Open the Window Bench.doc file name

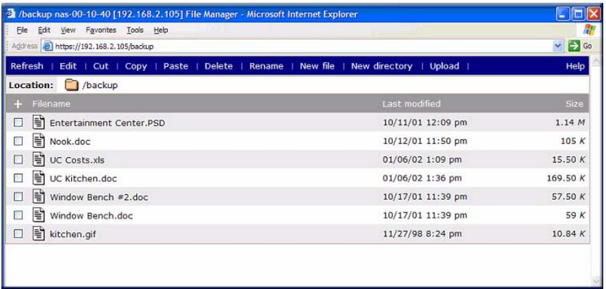coord(91,216)
